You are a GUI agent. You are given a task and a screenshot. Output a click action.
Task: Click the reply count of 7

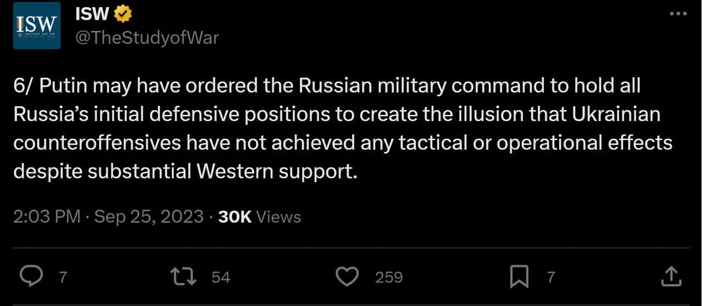[63, 278]
